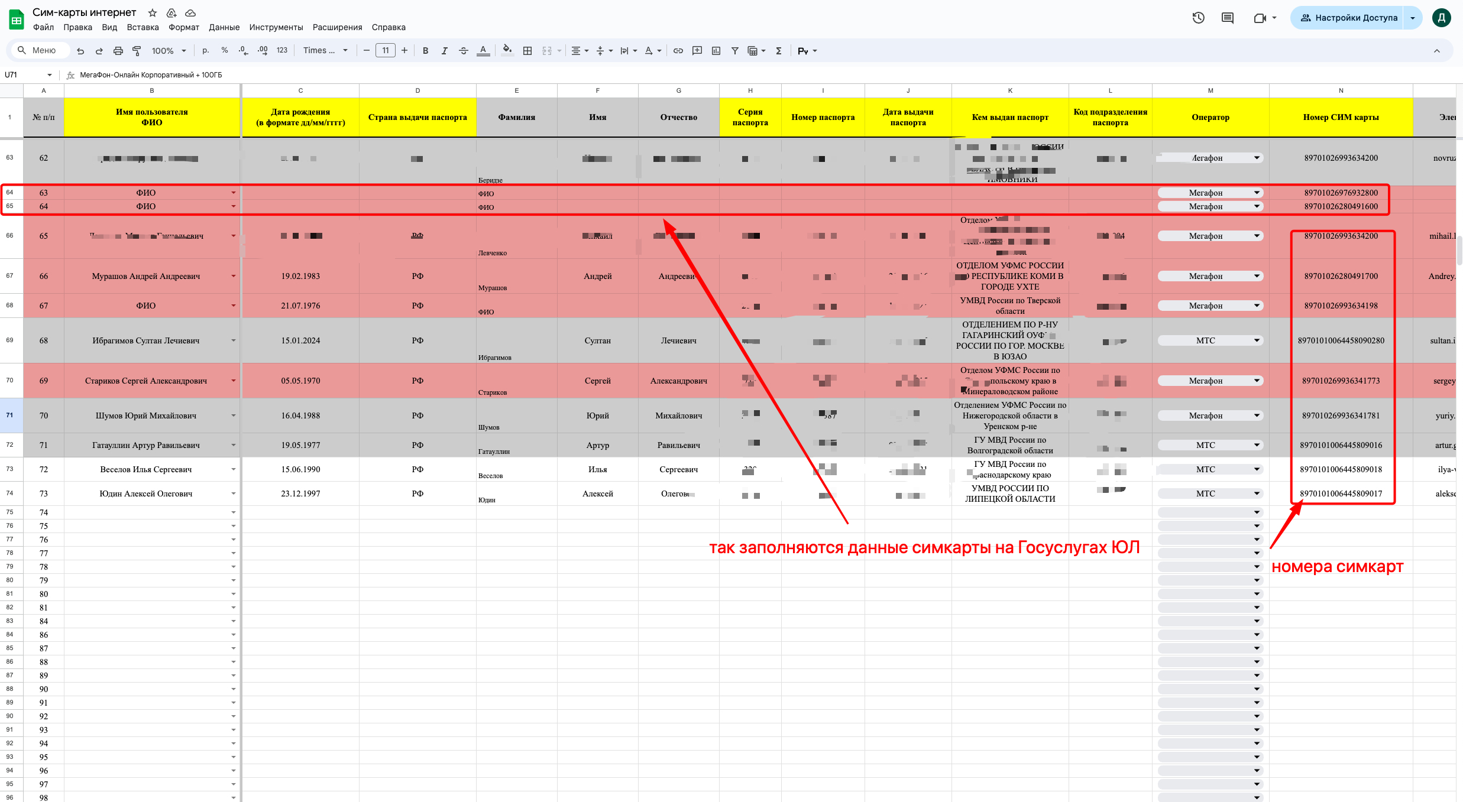Insert a link via toolbar icon
Image resolution: width=1463 pixels, height=802 pixels.
click(x=678, y=51)
